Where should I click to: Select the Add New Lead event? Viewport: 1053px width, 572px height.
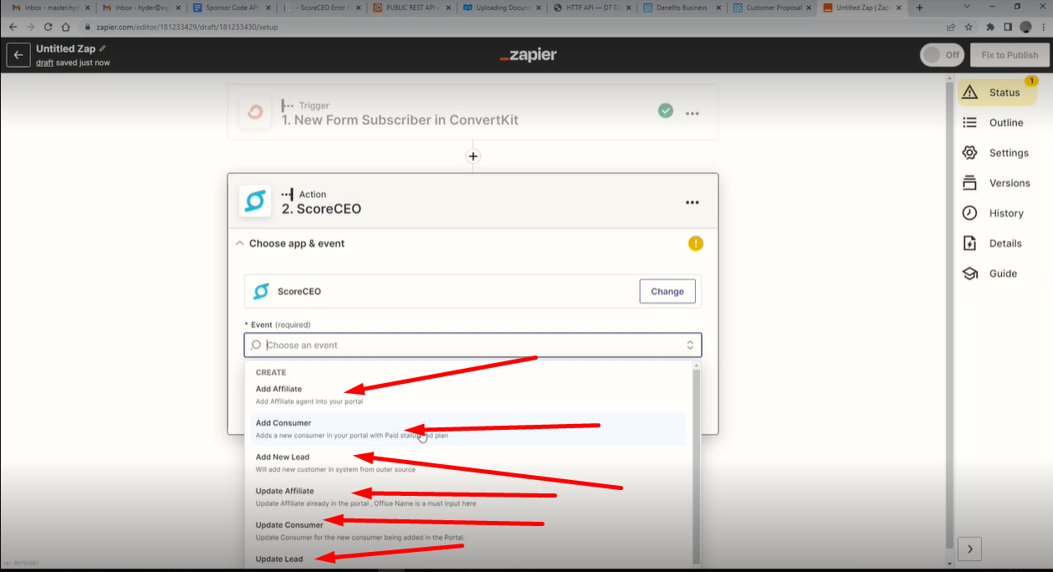[x=468, y=462]
